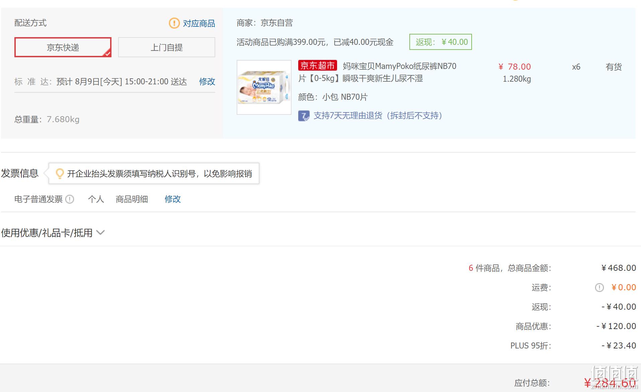Click the ¥0.00 shipping fee amount

(x=624, y=288)
